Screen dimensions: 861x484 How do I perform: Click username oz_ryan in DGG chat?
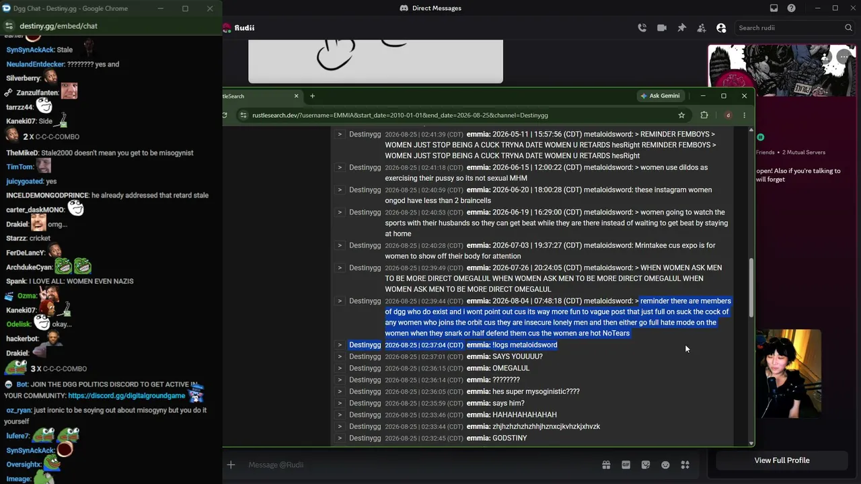click(18, 410)
